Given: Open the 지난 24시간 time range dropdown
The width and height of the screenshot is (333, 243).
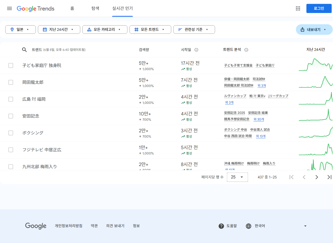Looking at the screenshot, I should (x=59, y=30).
